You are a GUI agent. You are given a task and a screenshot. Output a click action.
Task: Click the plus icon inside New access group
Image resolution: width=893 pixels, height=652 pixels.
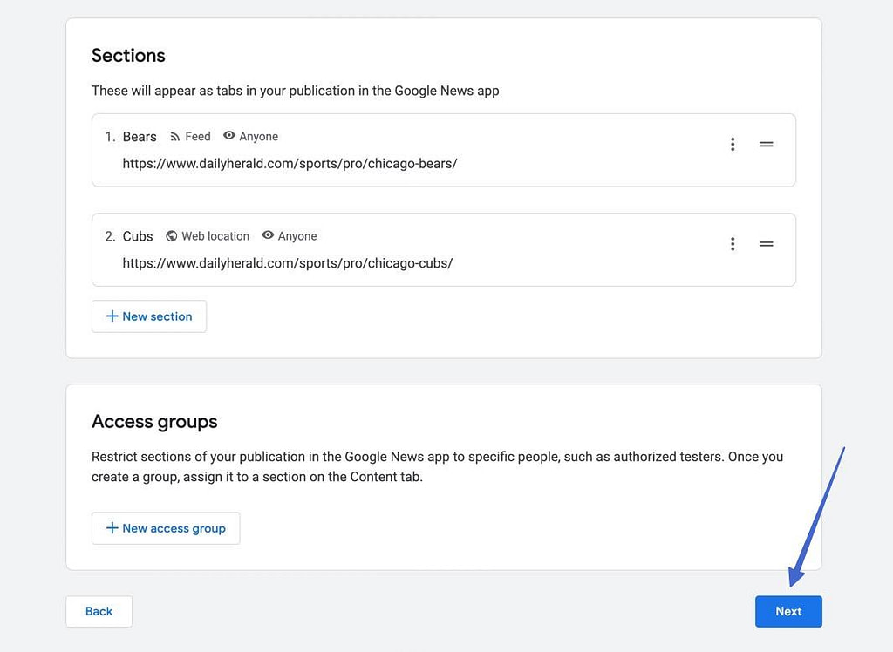pyautogui.click(x=112, y=528)
